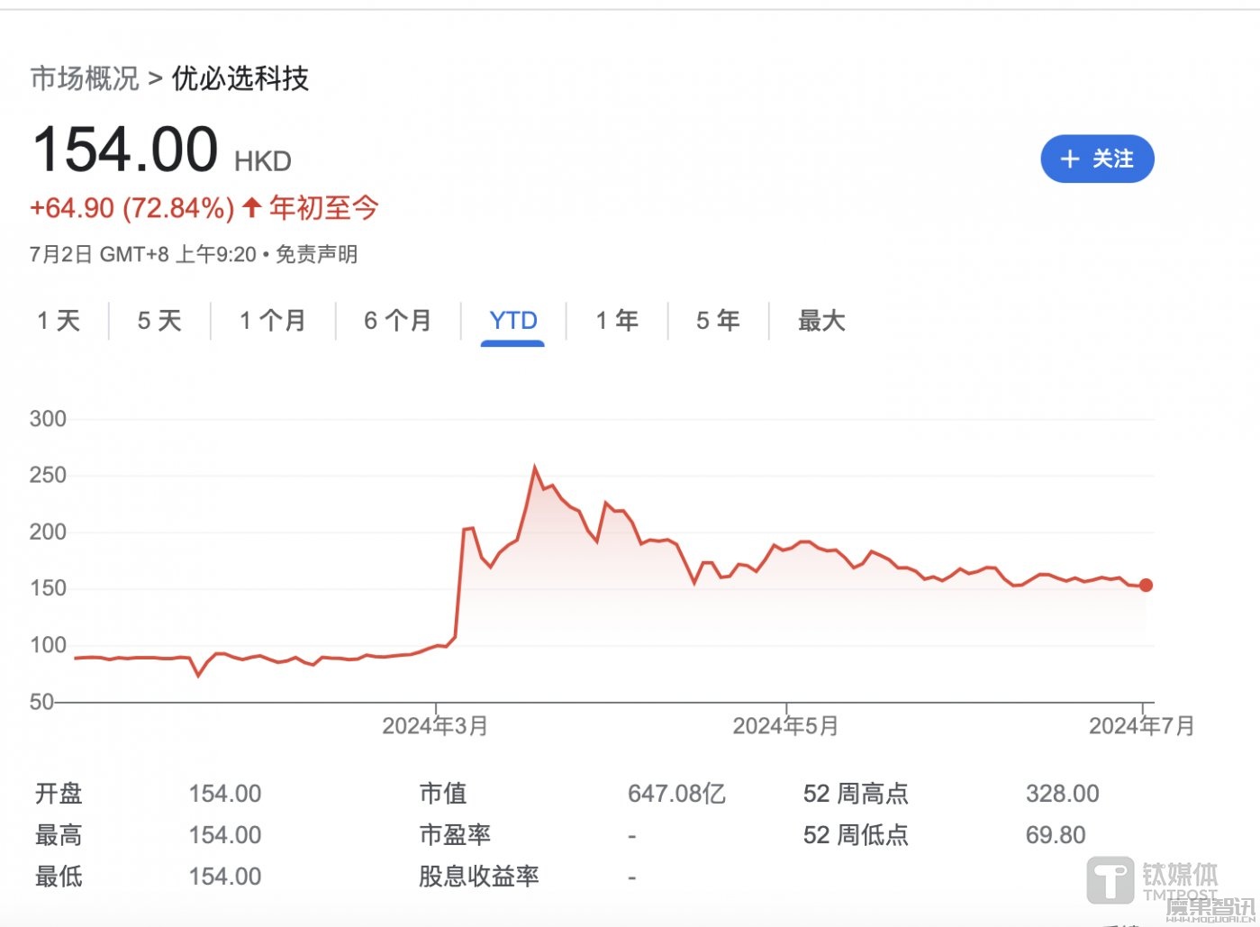Click the 股息收益率 label
The width and height of the screenshot is (1260, 927).
coord(479,877)
